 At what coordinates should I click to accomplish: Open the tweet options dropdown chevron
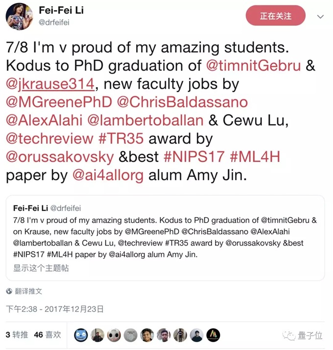[320, 17]
